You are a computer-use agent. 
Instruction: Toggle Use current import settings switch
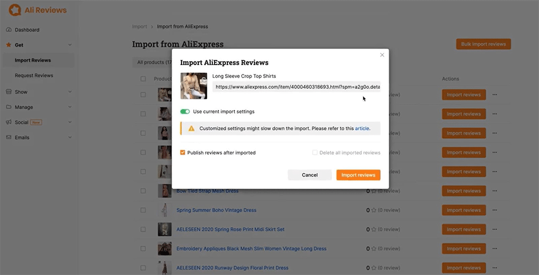[185, 111]
